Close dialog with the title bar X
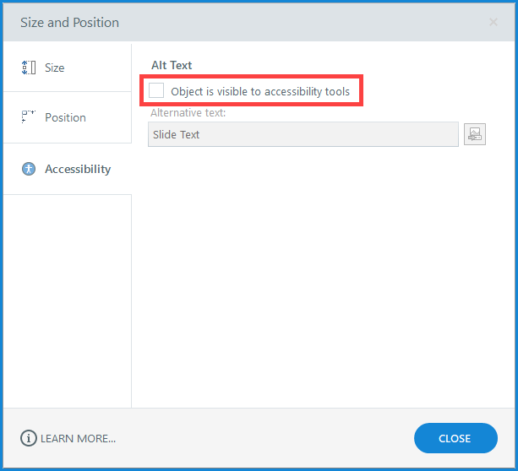This screenshot has width=518, height=471. 493,22
